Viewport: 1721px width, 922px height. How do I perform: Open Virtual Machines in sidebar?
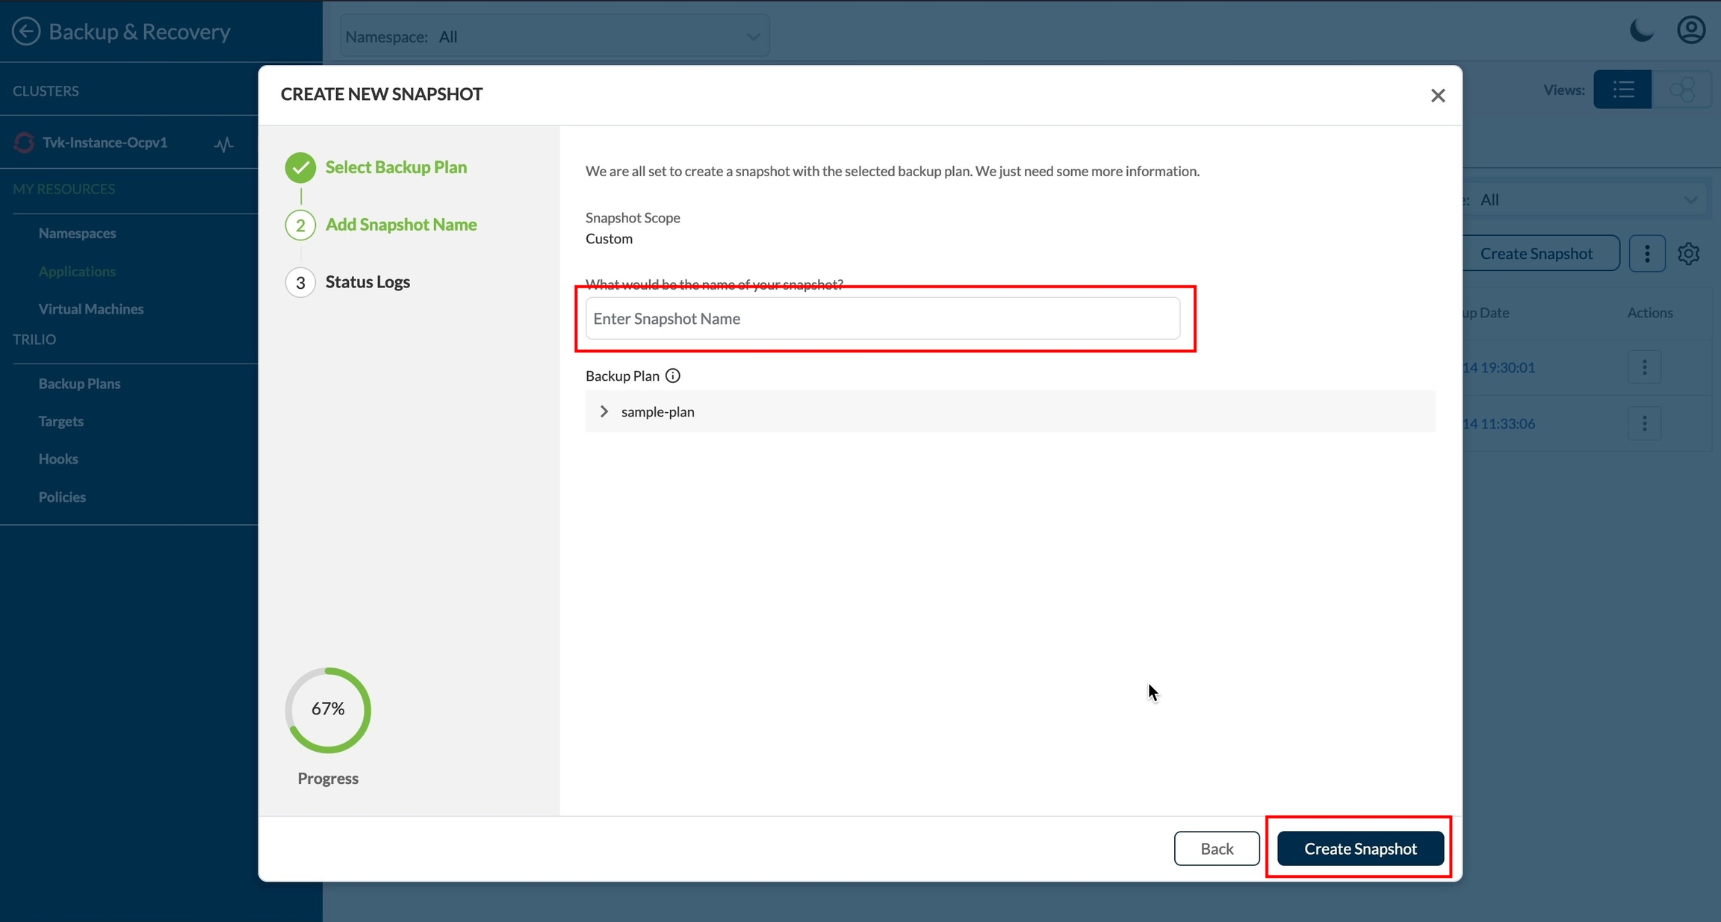90,309
